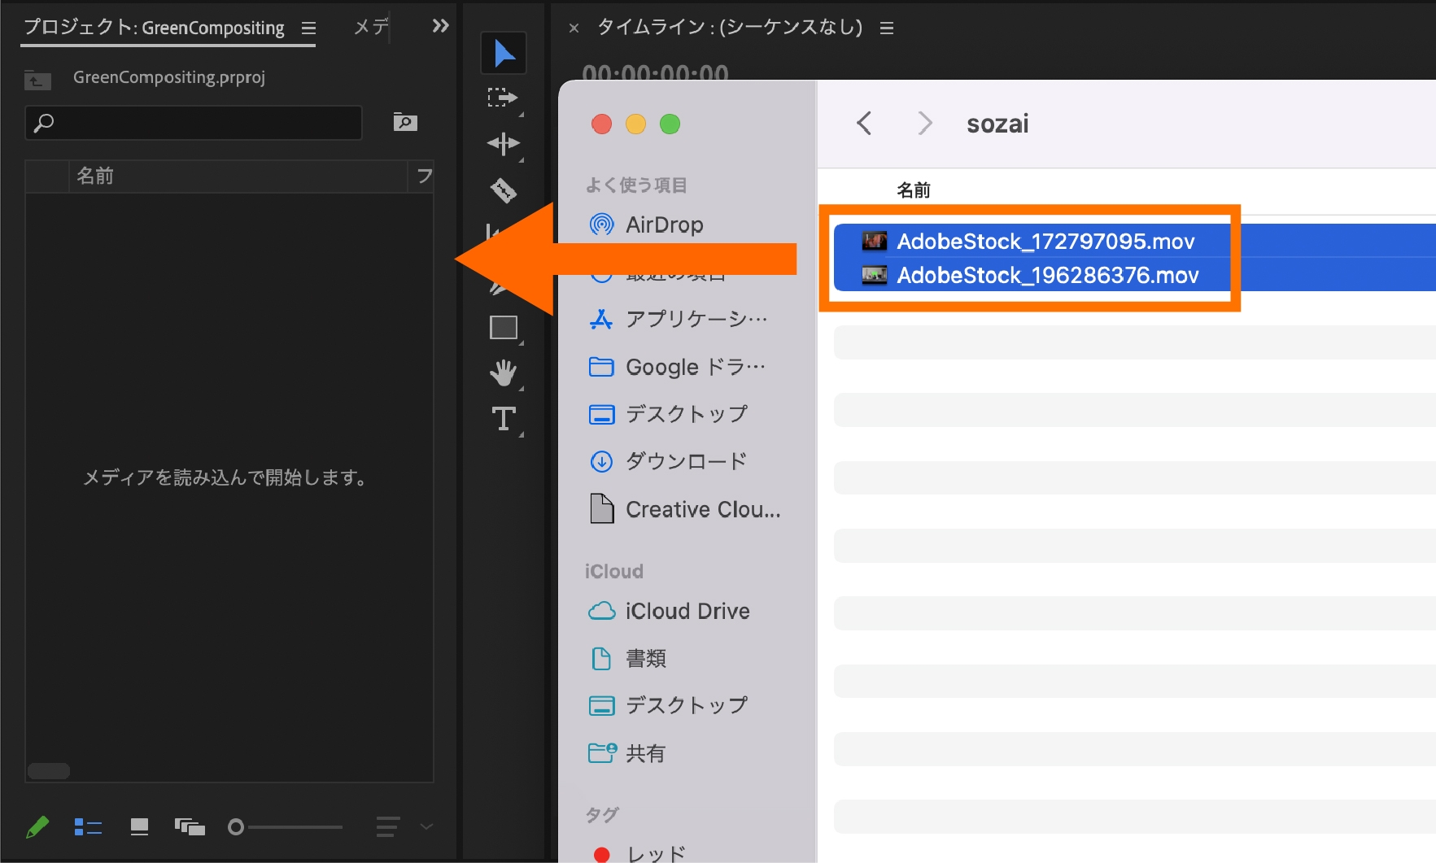Toggle the project writable pencil icon
Screen dimensions: 1436x863
[37, 827]
